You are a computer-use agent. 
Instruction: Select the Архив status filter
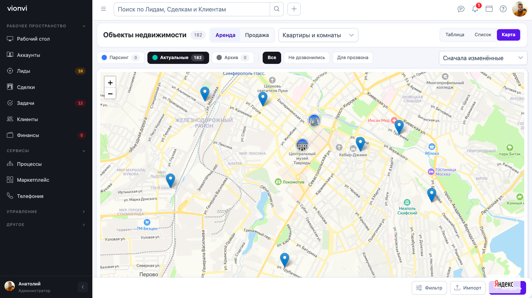click(233, 58)
